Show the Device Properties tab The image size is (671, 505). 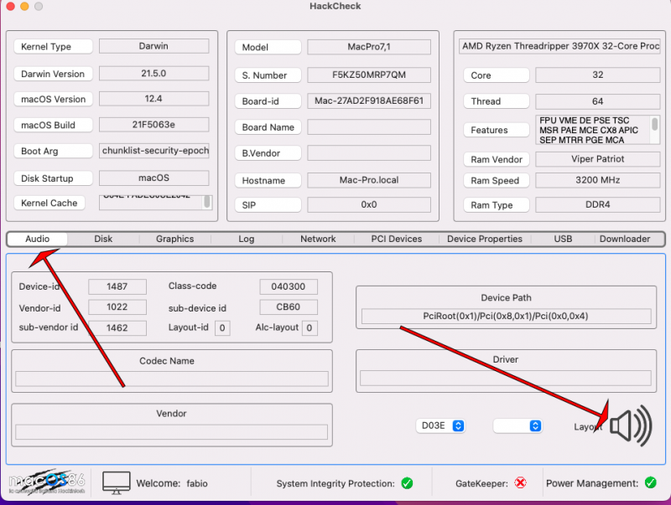pyautogui.click(x=485, y=239)
